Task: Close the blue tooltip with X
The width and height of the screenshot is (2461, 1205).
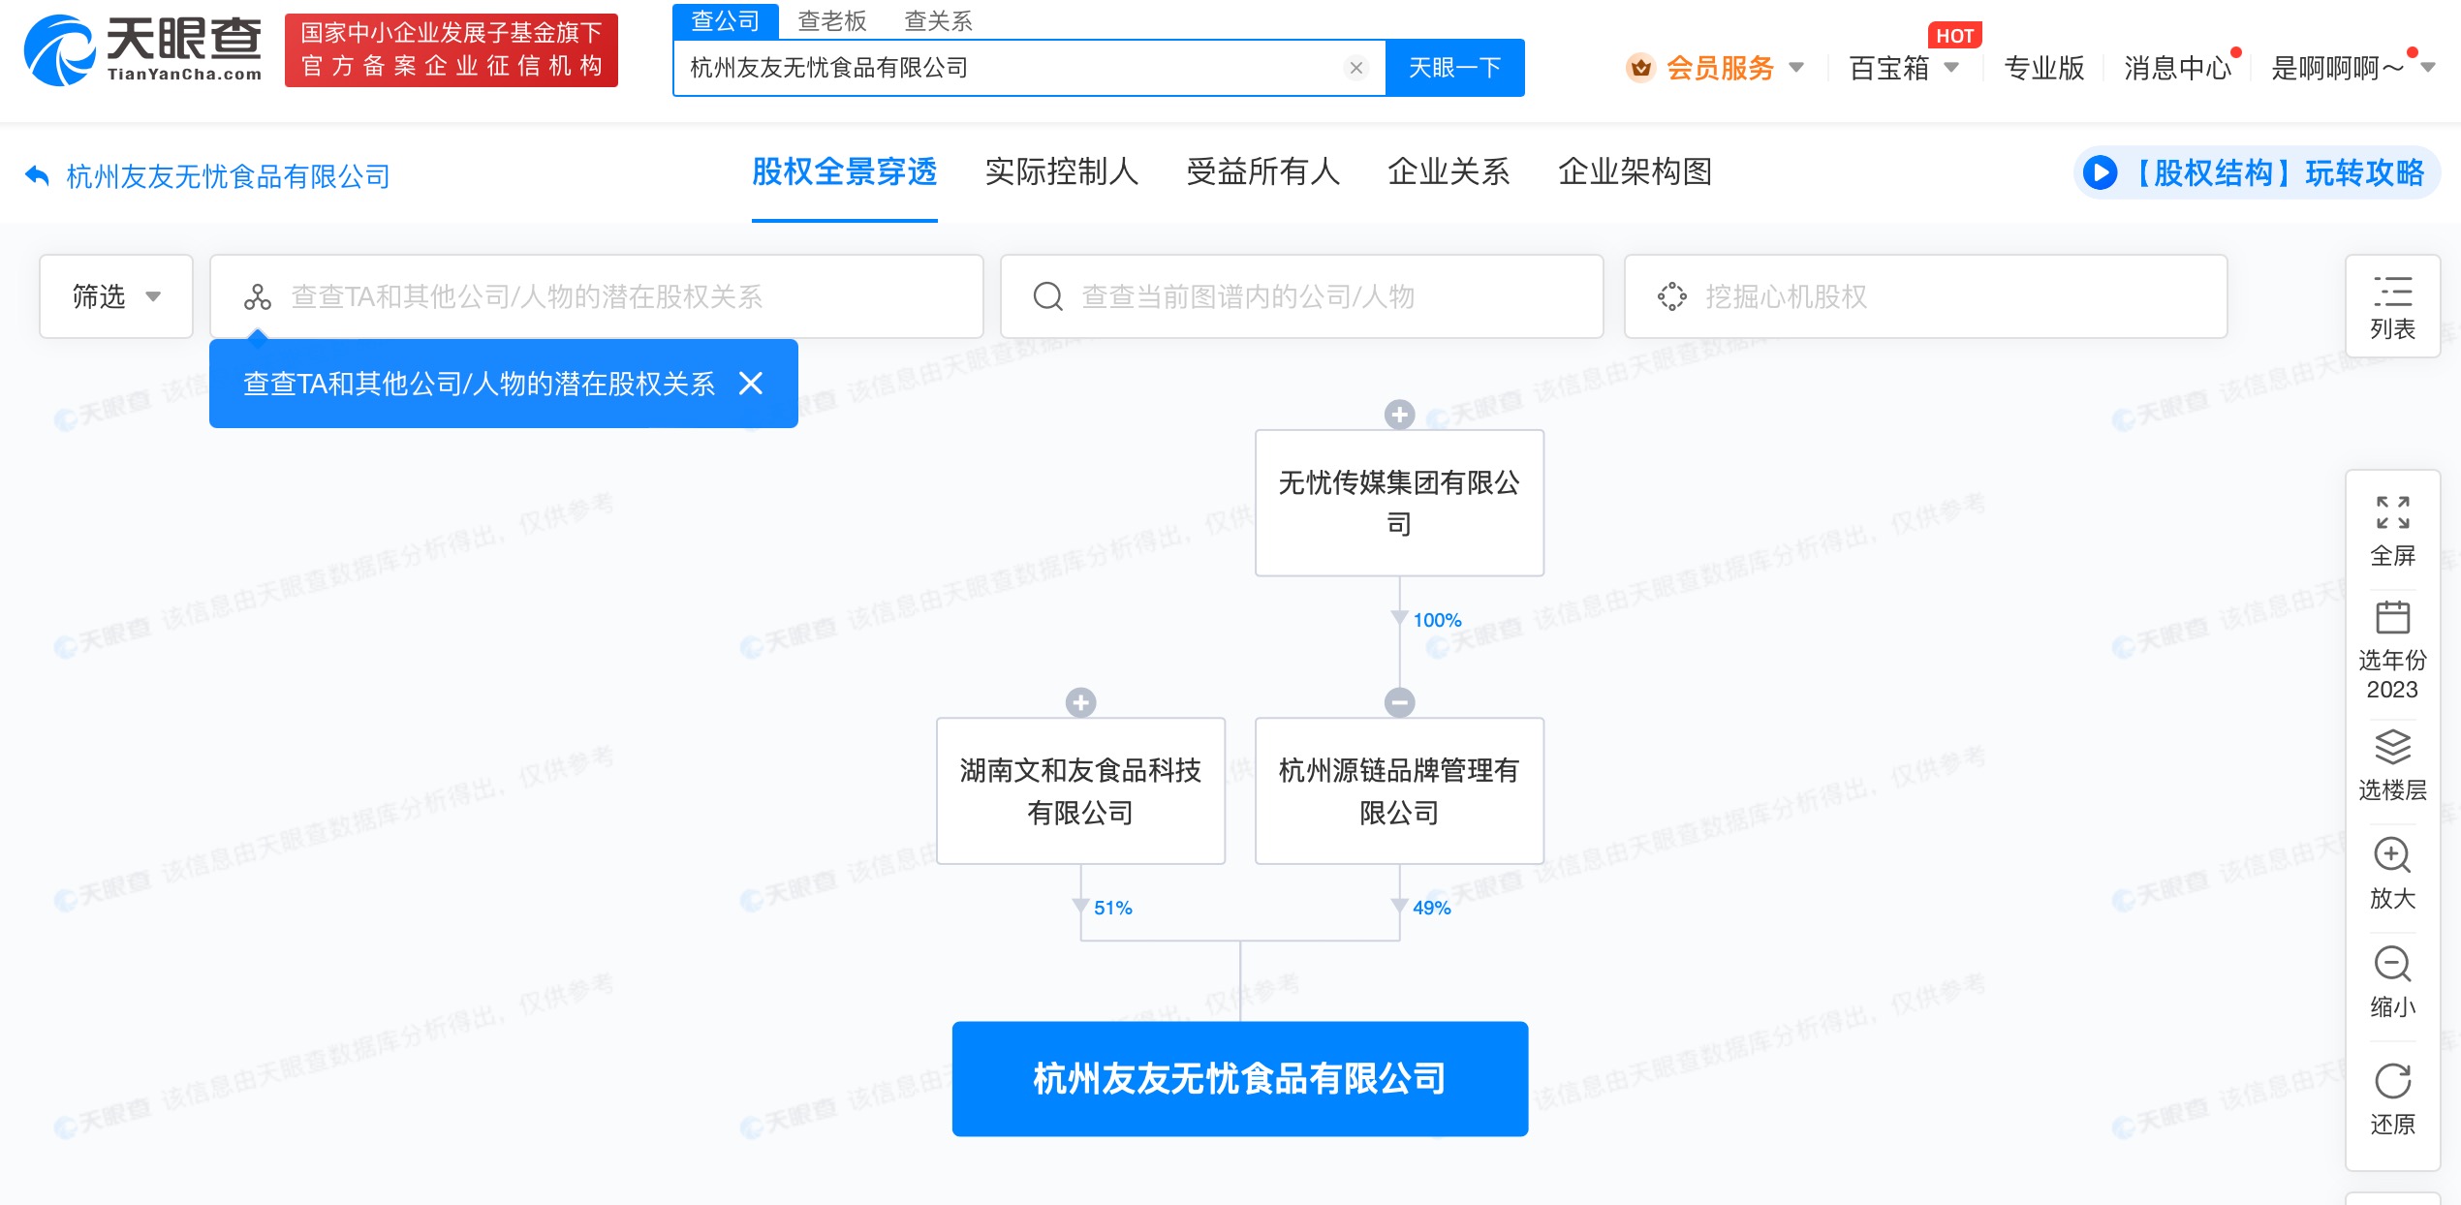Action: point(751,384)
